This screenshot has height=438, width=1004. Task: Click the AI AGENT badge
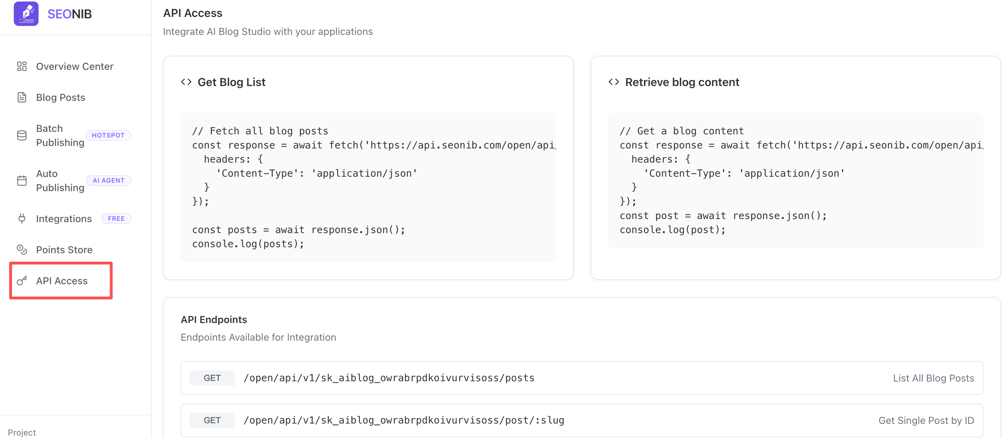[x=108, y=181]
